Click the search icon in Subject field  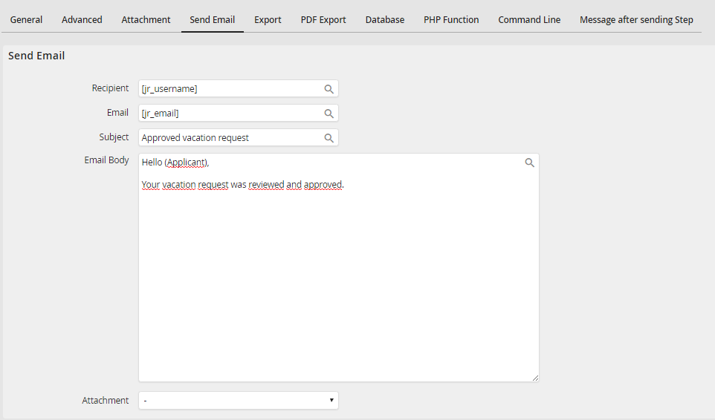click(329, 138)
